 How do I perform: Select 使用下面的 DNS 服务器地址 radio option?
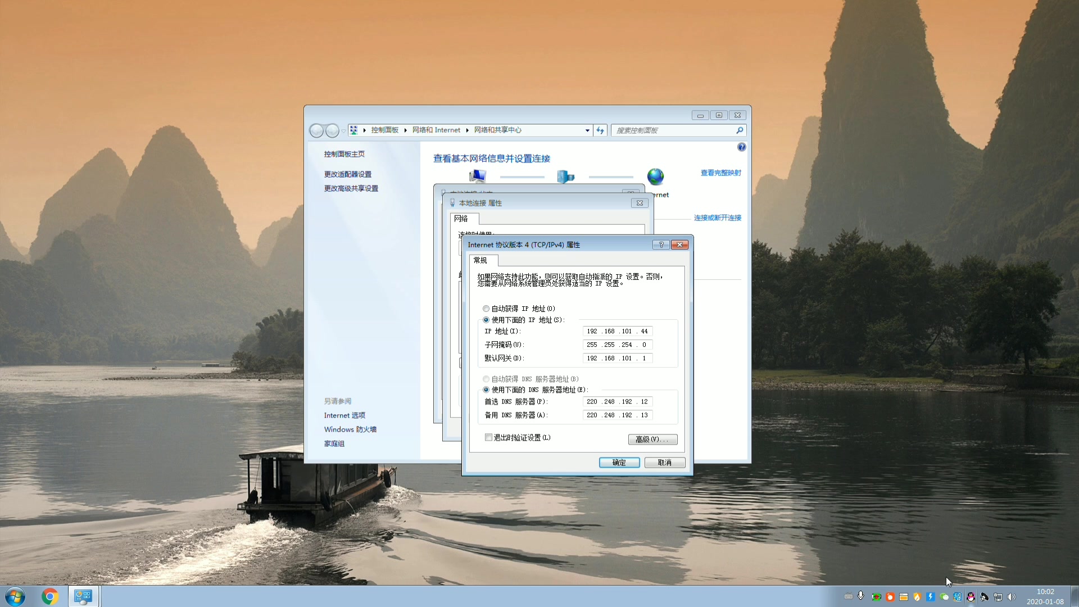tap(486, 389)
